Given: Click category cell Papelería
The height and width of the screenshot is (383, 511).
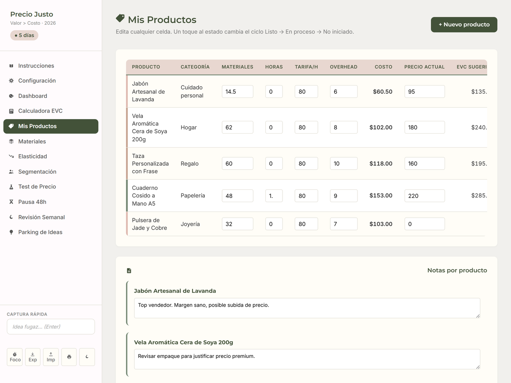Looking at the screenshot, I should tap(193, 195).
